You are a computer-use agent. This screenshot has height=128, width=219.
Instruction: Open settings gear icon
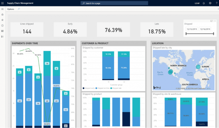pos(210,3)
